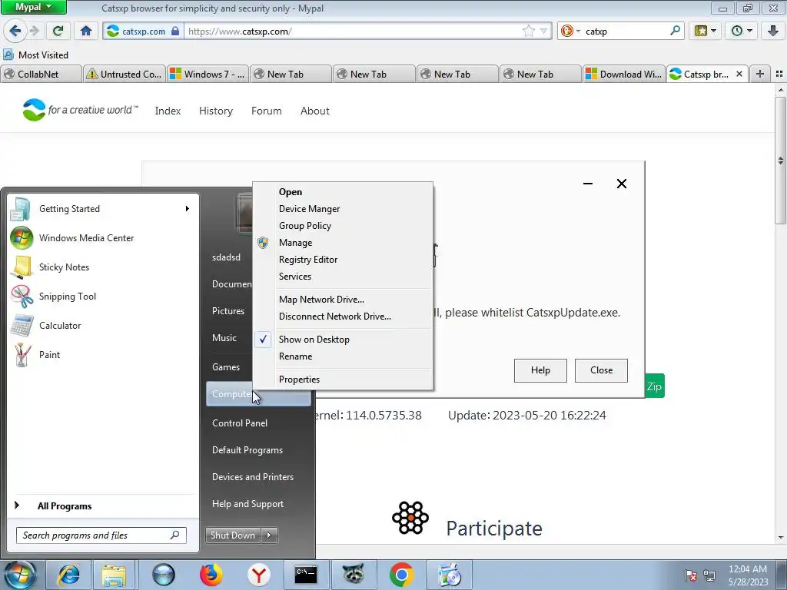787x590 pixels.
Task: Open the History link on Catsxp page
Action: 216,111
